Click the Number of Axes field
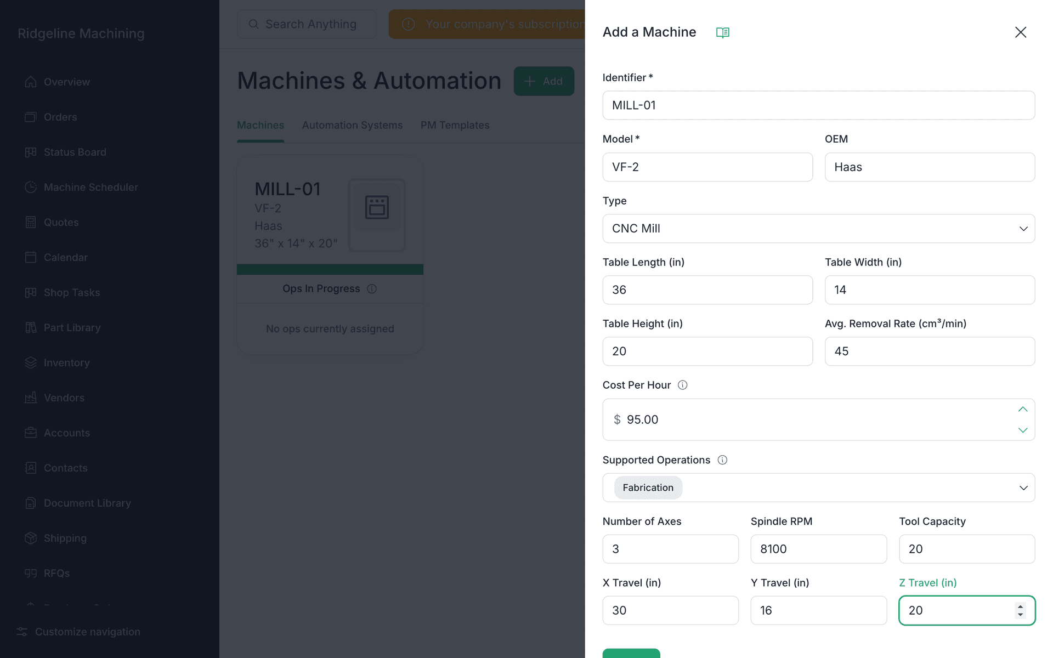The width and height of the screenshot is (1053, 658). (670, 549)
